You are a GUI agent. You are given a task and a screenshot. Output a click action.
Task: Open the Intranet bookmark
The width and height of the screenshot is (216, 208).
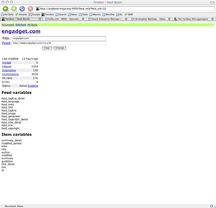[21, 14]
